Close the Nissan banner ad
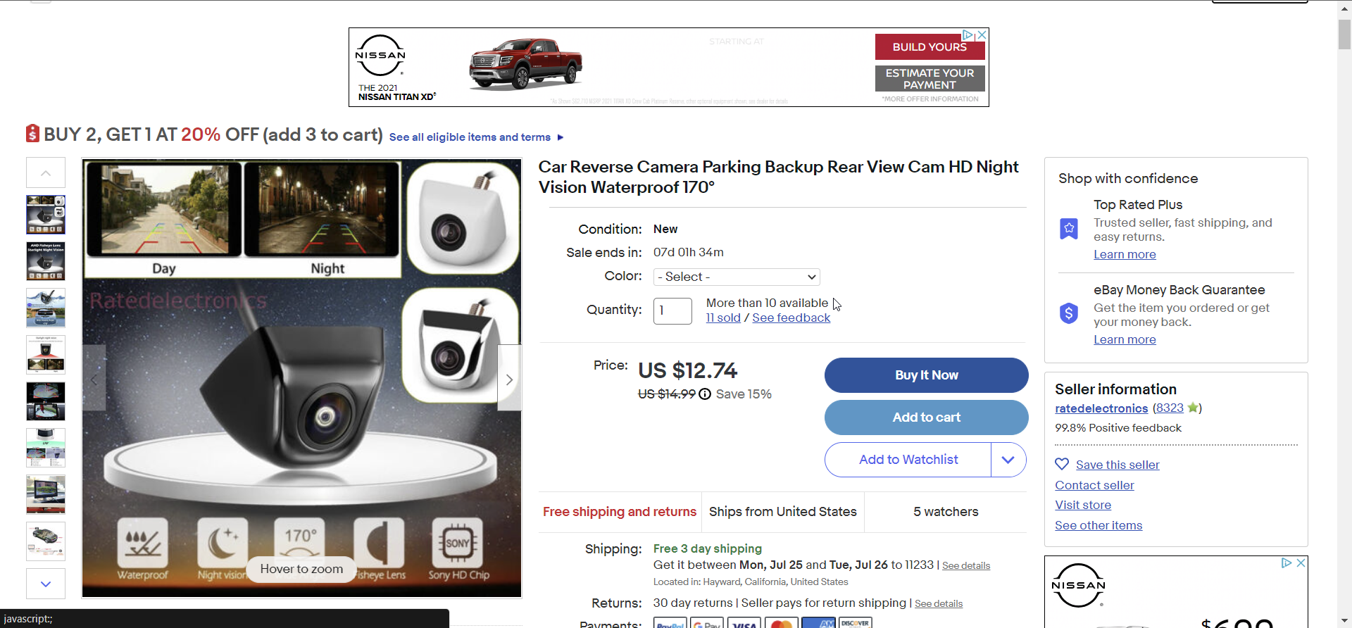1352x628 pixels. pos(982,34)
